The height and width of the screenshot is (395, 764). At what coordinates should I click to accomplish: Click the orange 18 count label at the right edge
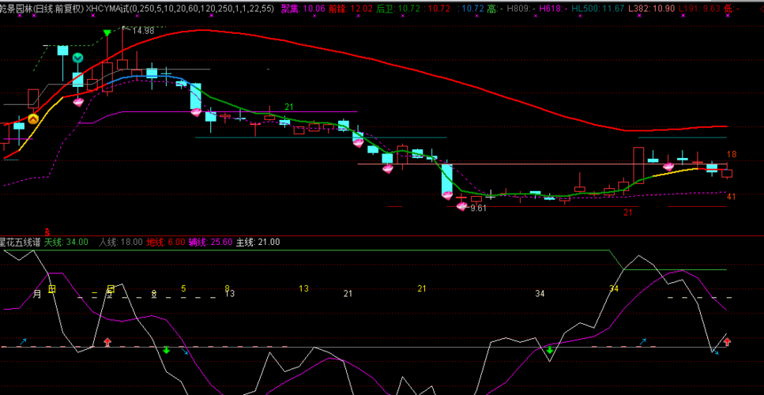(732, 154)
